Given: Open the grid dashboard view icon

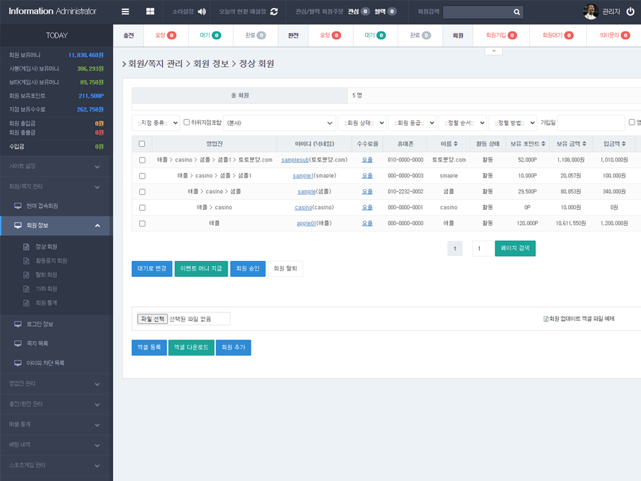Looking at the screenshot, I should [x=150, y=12].
